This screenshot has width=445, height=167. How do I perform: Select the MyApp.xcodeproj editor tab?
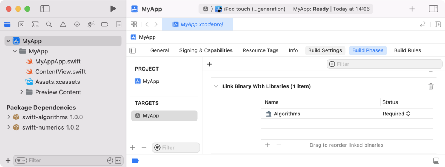click(x=197, y=24)
